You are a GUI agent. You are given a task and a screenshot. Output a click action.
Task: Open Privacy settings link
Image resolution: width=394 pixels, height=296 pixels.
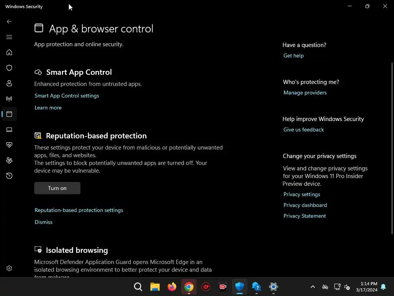pos(302,194)
